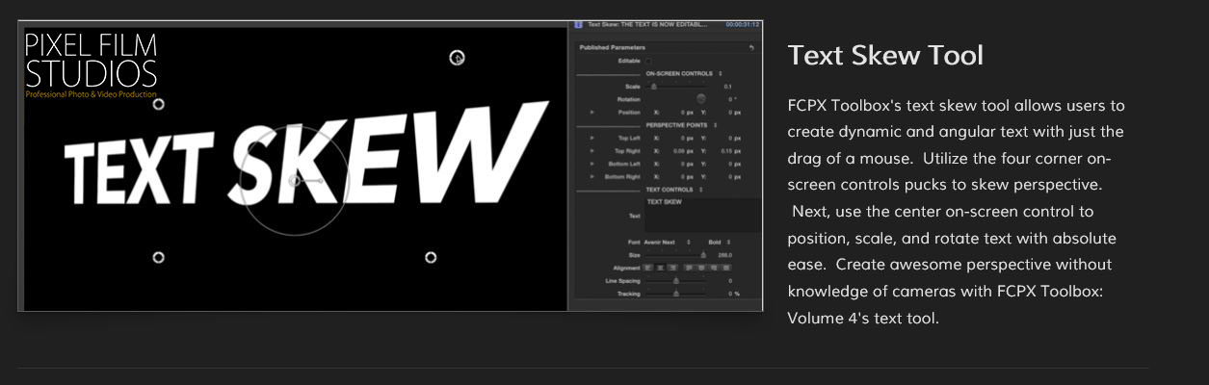
Task: Click the bottom-right skew puck in viewer
Action: 431,257
